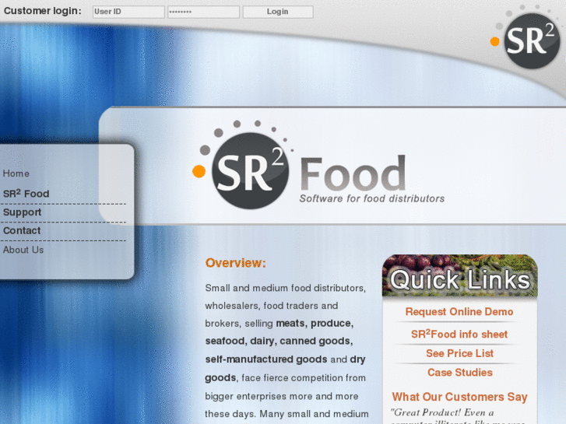The width and height of the screenshot is (566, 424).
Task: Open the SR²Food info sheet link
Action: [x=459, y=334]
